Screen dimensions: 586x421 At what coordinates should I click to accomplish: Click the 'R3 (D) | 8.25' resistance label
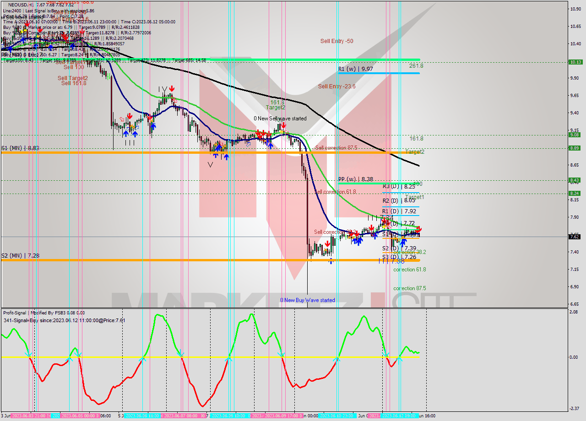coord(399,186)
